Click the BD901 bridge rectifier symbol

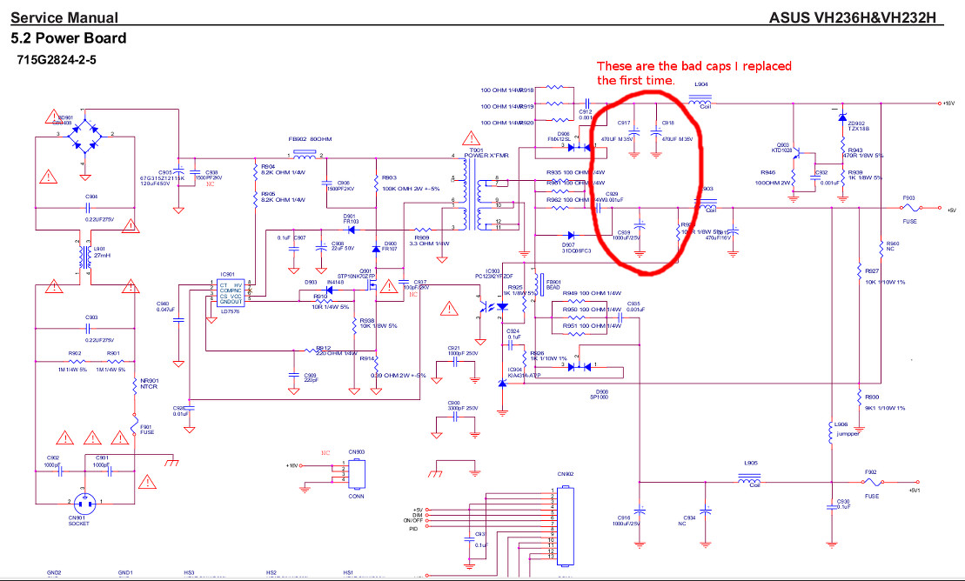pos(84,137)
